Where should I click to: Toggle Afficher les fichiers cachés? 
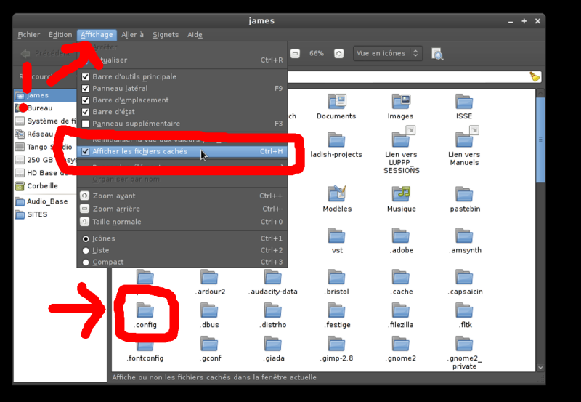point(182,151)
